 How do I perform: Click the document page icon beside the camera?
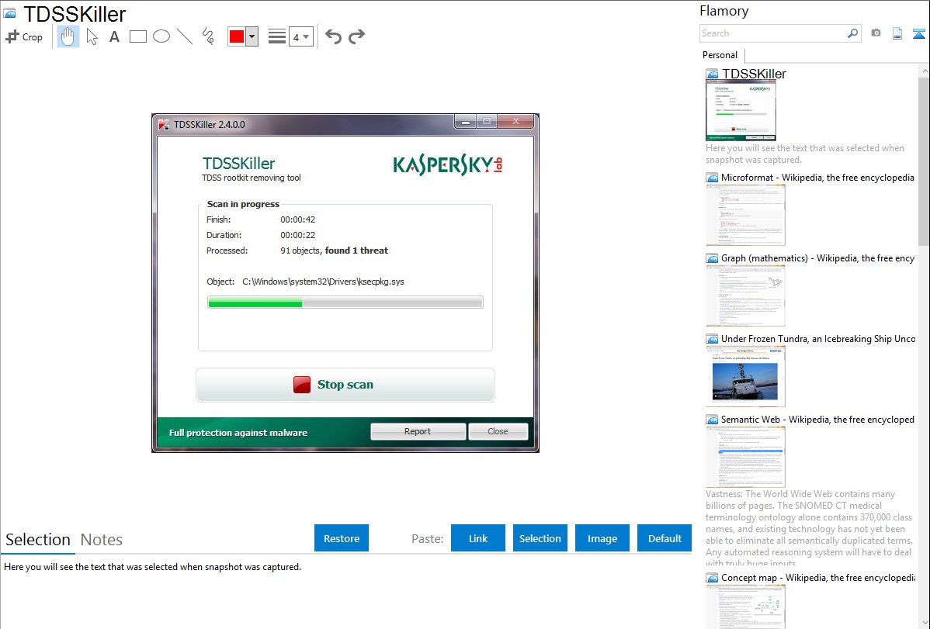[897, 33]
